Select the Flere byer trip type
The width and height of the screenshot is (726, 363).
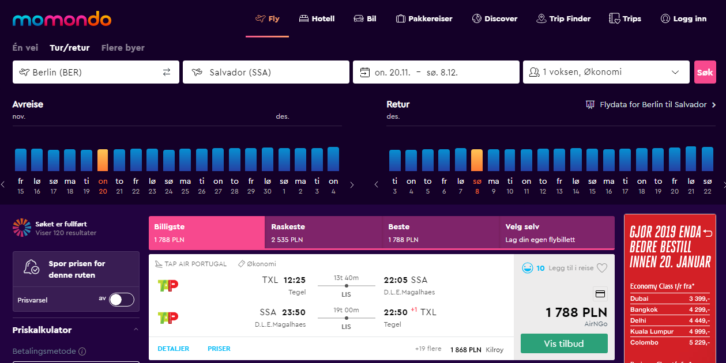(x=123, y=48)
